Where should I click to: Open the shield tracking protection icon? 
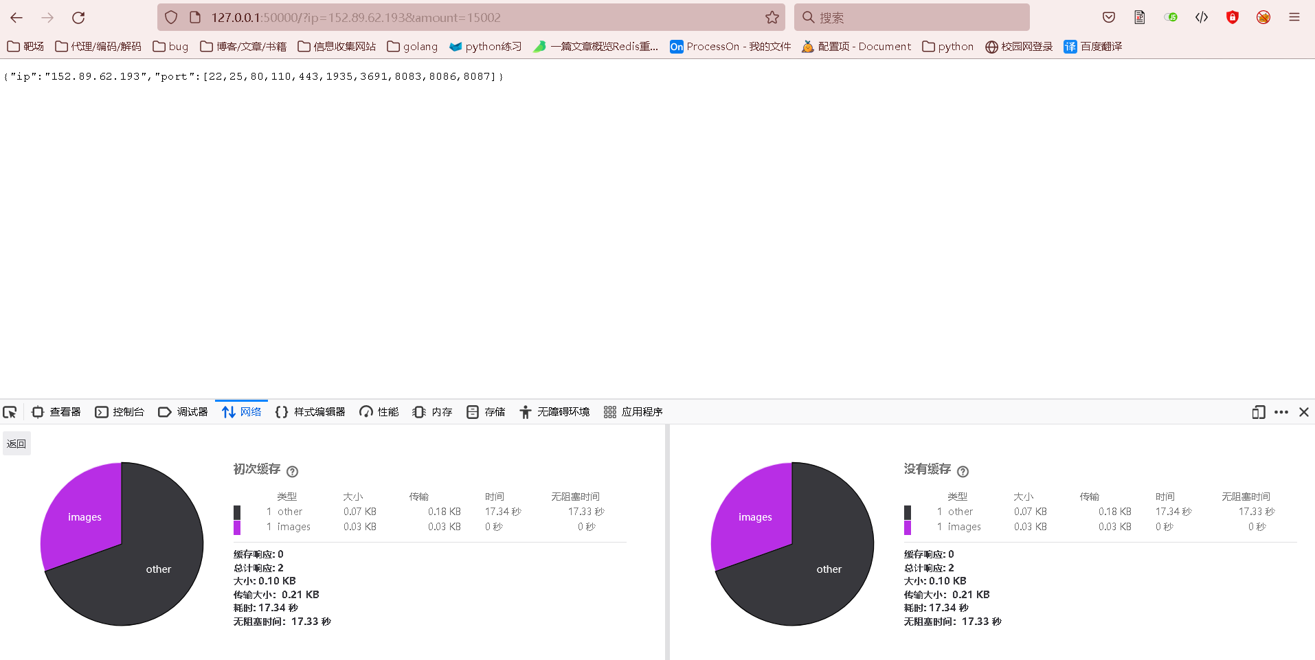coord(172,18)
